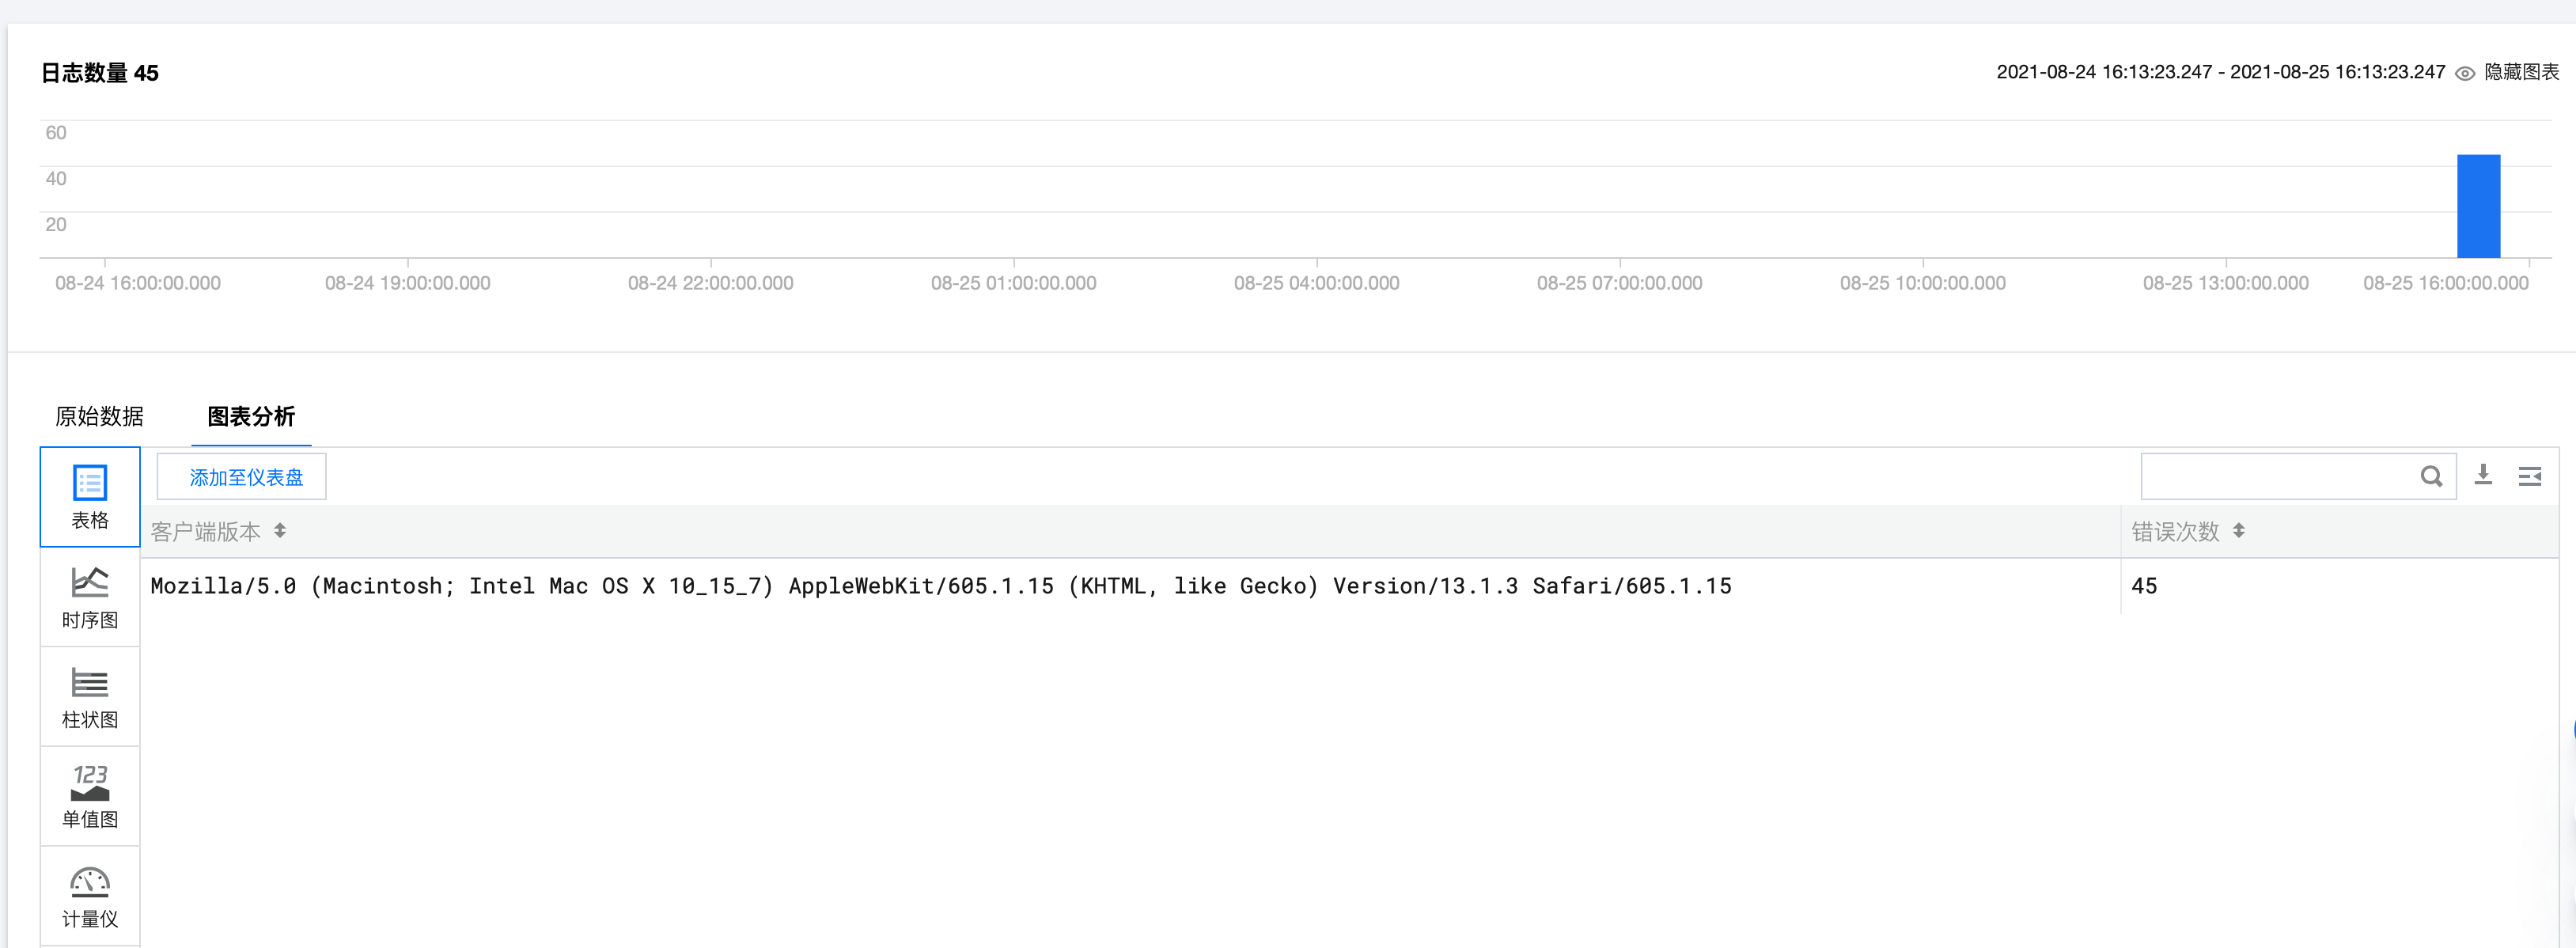
Task: Click the search magnifier icon
Action: 2431,476
